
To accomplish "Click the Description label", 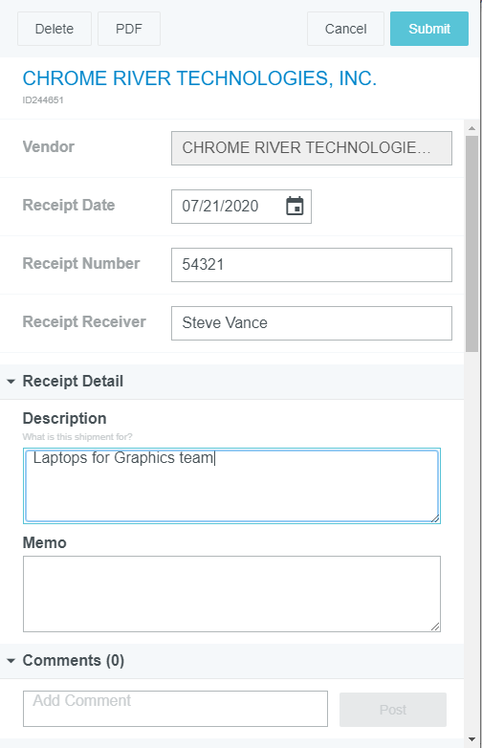I will pos(64,418).
